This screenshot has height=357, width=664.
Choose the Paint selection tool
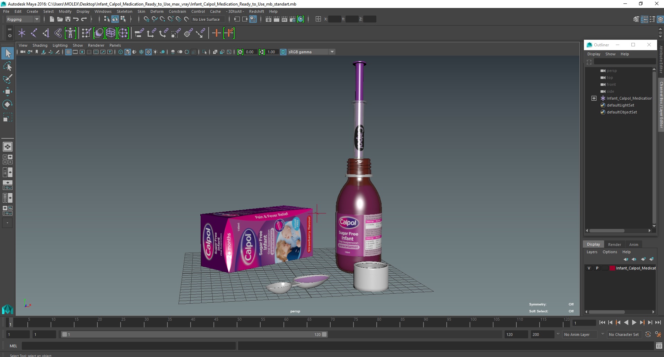tap(8, 79)
